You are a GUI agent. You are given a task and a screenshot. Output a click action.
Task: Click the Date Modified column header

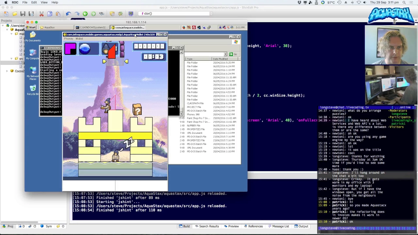(225, 59)
